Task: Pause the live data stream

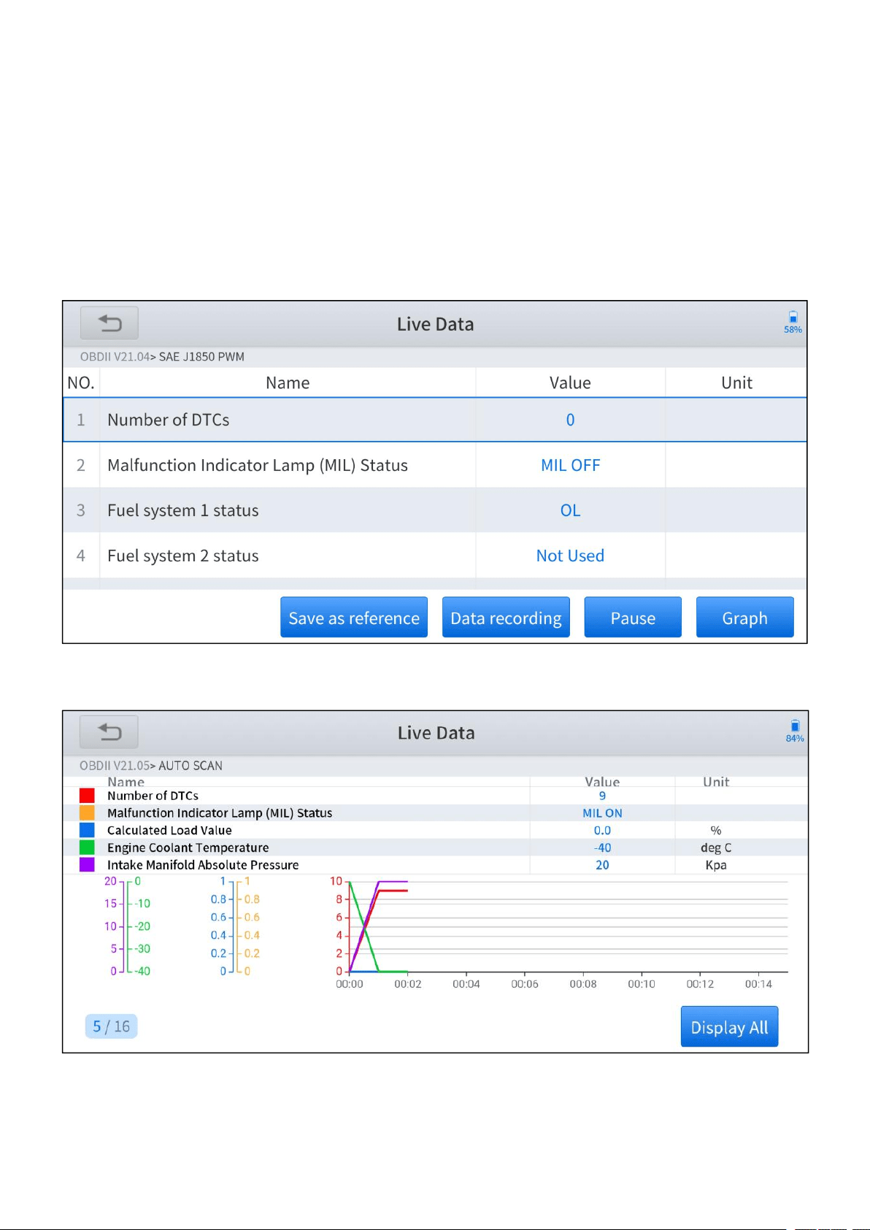Action: 633,618
